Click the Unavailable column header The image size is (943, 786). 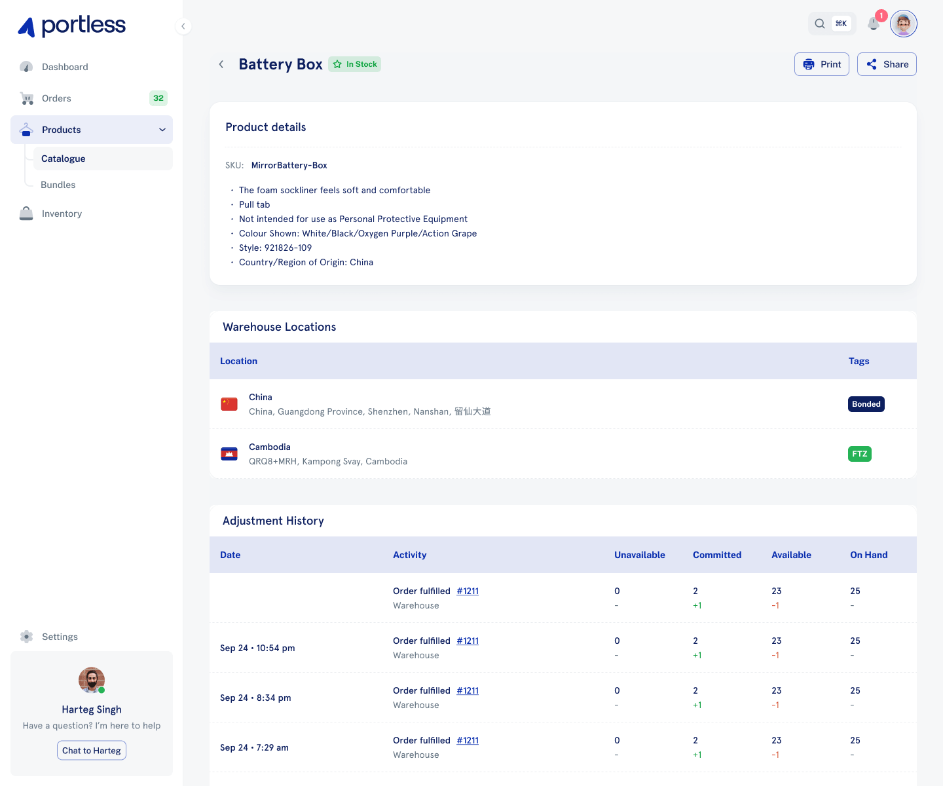tap(640, 555)
